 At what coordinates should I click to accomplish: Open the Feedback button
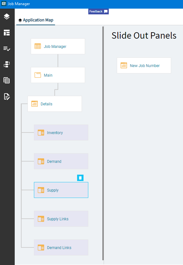click(98, 11)
